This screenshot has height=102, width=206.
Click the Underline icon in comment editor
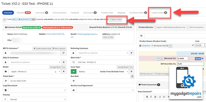(x=155, y=97)
